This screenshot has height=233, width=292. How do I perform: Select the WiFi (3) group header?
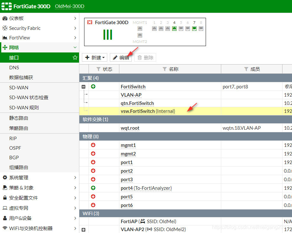pyautogui.click(x=185, y=213)
